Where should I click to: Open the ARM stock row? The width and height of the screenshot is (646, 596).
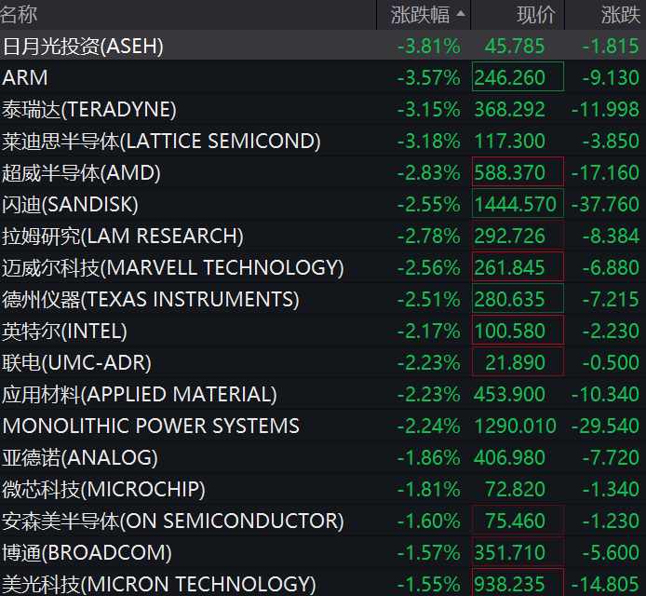(323, 77)
